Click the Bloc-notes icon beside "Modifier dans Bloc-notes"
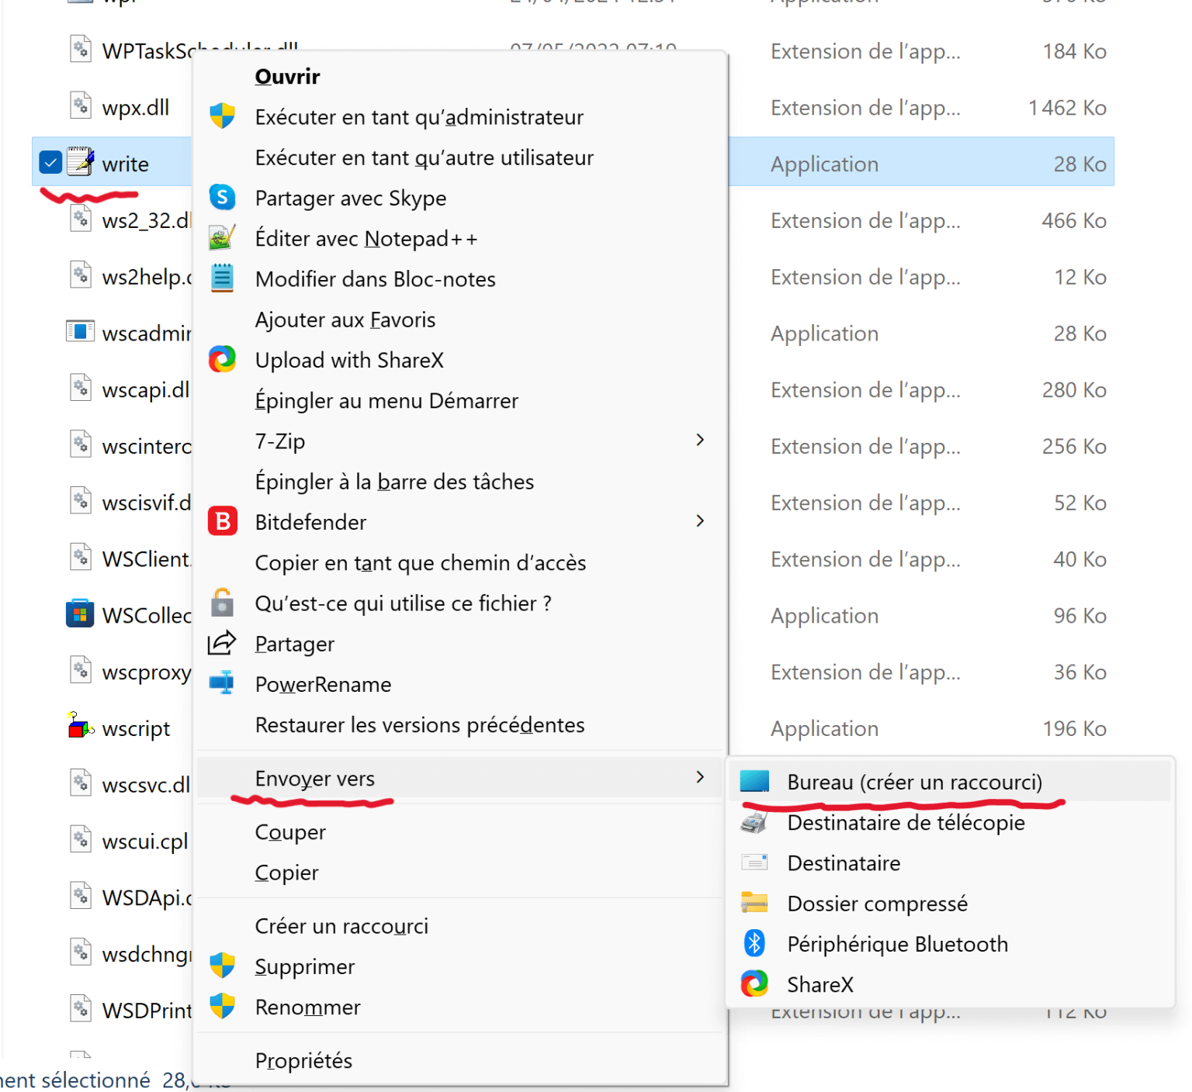This screenshot has width=1192, height=1092. point(223,278)
